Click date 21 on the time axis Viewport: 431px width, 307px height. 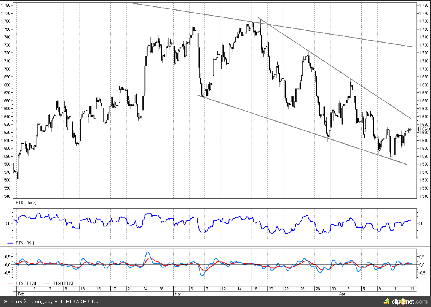(129, 289)
